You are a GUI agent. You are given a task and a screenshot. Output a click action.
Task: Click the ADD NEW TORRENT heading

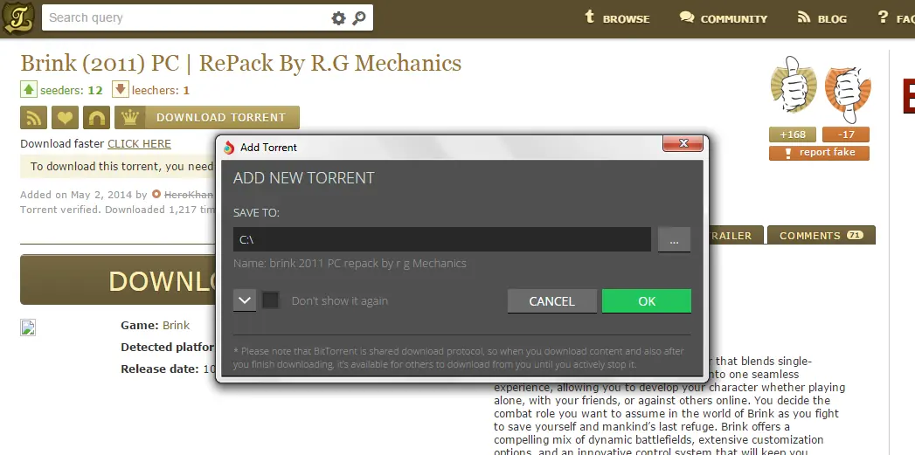(303, 178)
